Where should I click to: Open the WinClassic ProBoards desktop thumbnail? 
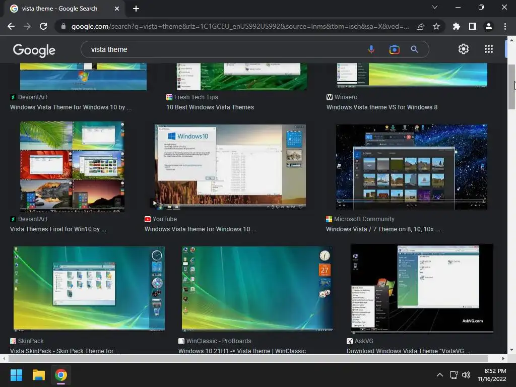click(257, 288)
